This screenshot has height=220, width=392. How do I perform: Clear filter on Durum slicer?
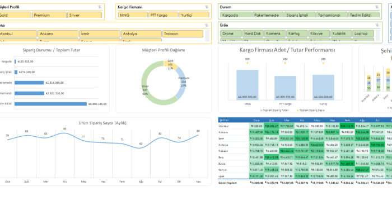pyautogui.click(x=377, y=7)
